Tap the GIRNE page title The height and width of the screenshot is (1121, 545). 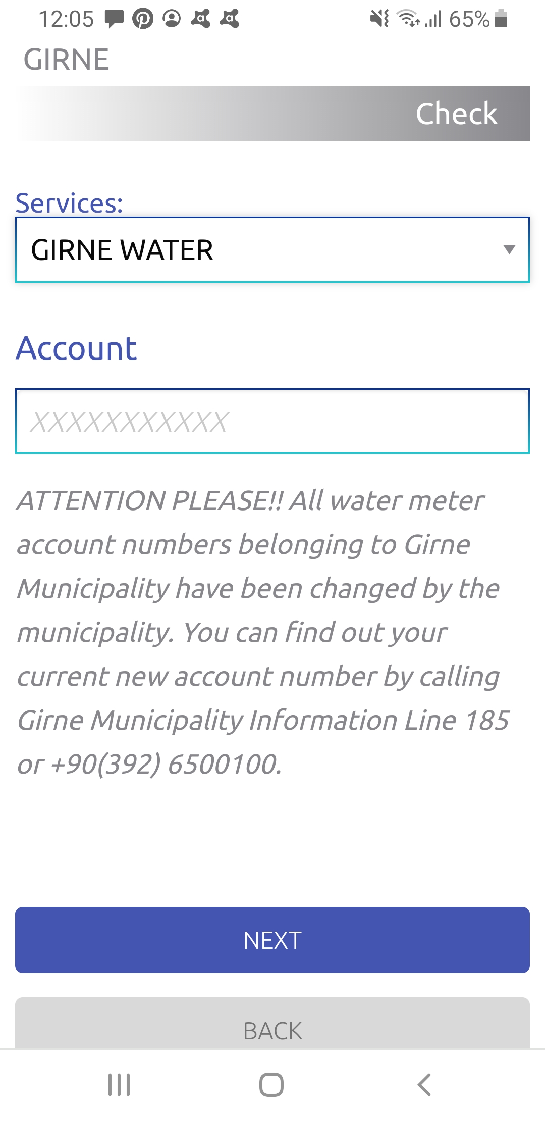coord(66,60)
